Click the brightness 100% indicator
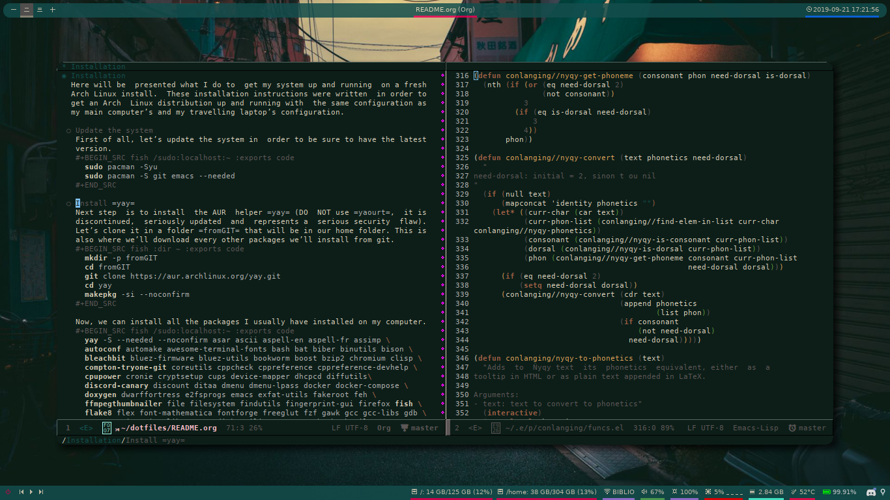 pos(685,492)
